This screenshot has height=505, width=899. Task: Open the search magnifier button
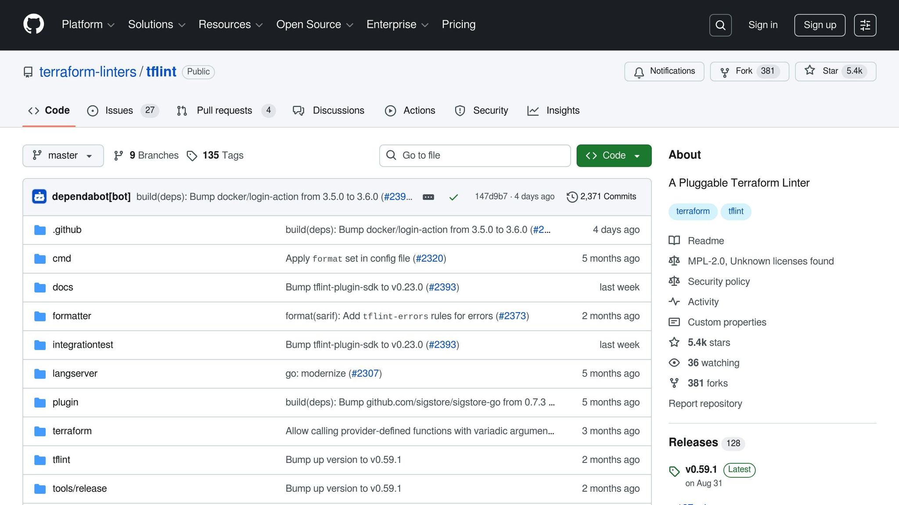coord(720,25)
